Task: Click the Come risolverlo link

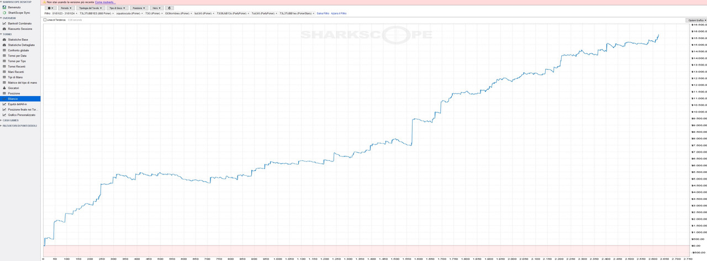Action: 104,2
